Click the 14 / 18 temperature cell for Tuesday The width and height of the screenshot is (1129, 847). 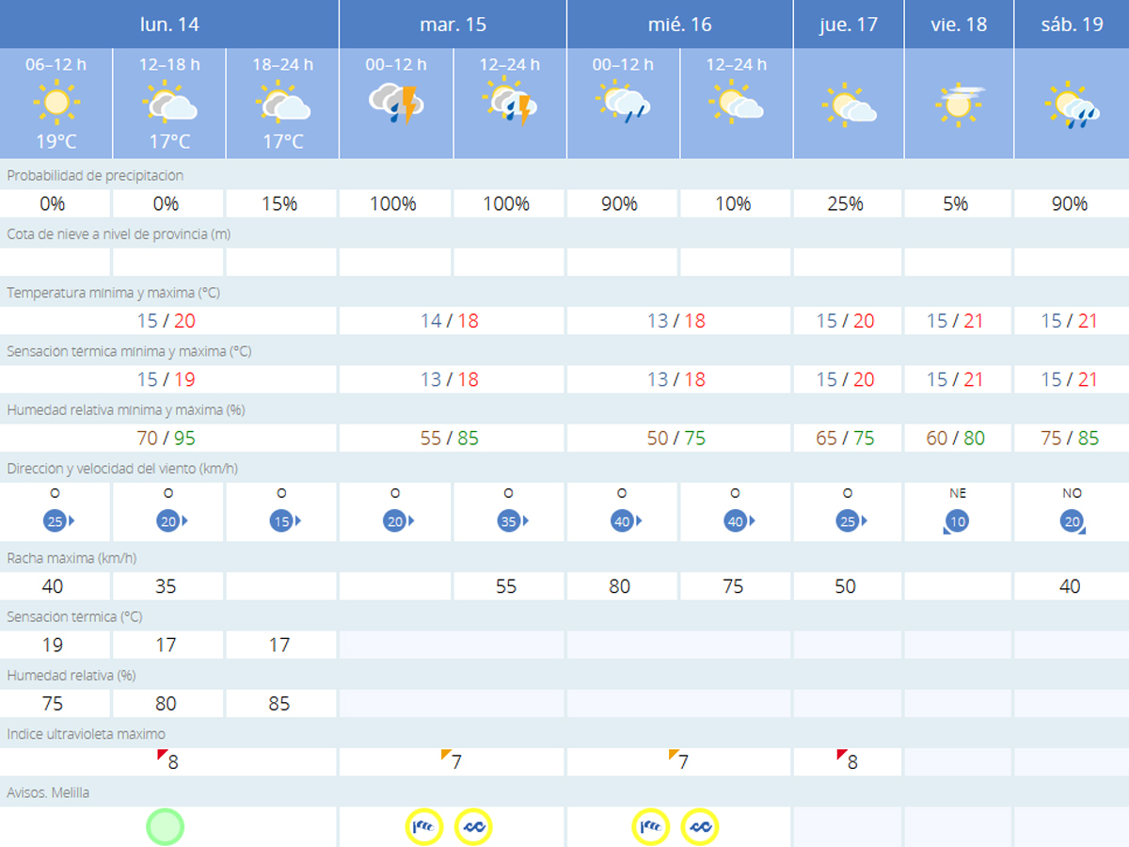[453, 321]
